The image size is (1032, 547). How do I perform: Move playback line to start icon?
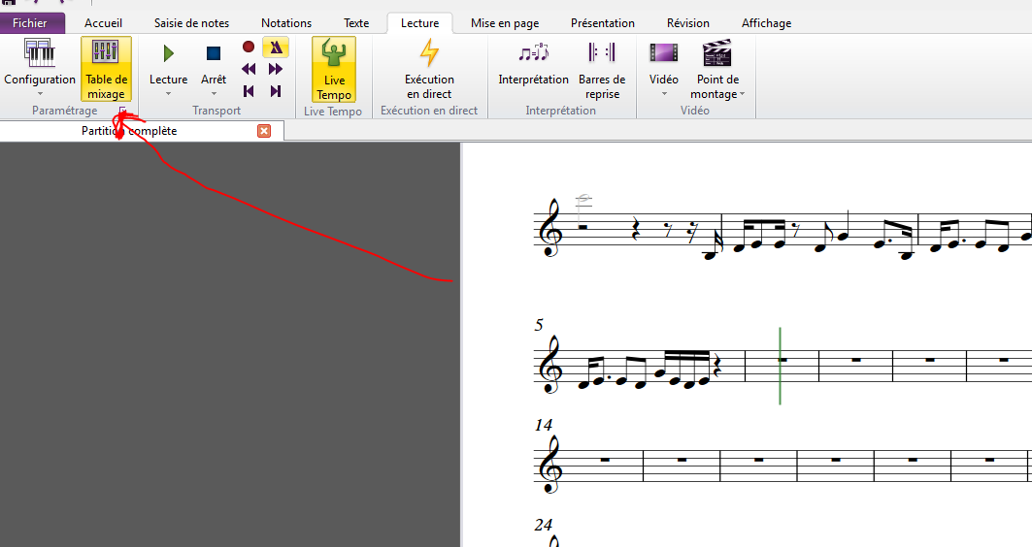click(249, 91)
